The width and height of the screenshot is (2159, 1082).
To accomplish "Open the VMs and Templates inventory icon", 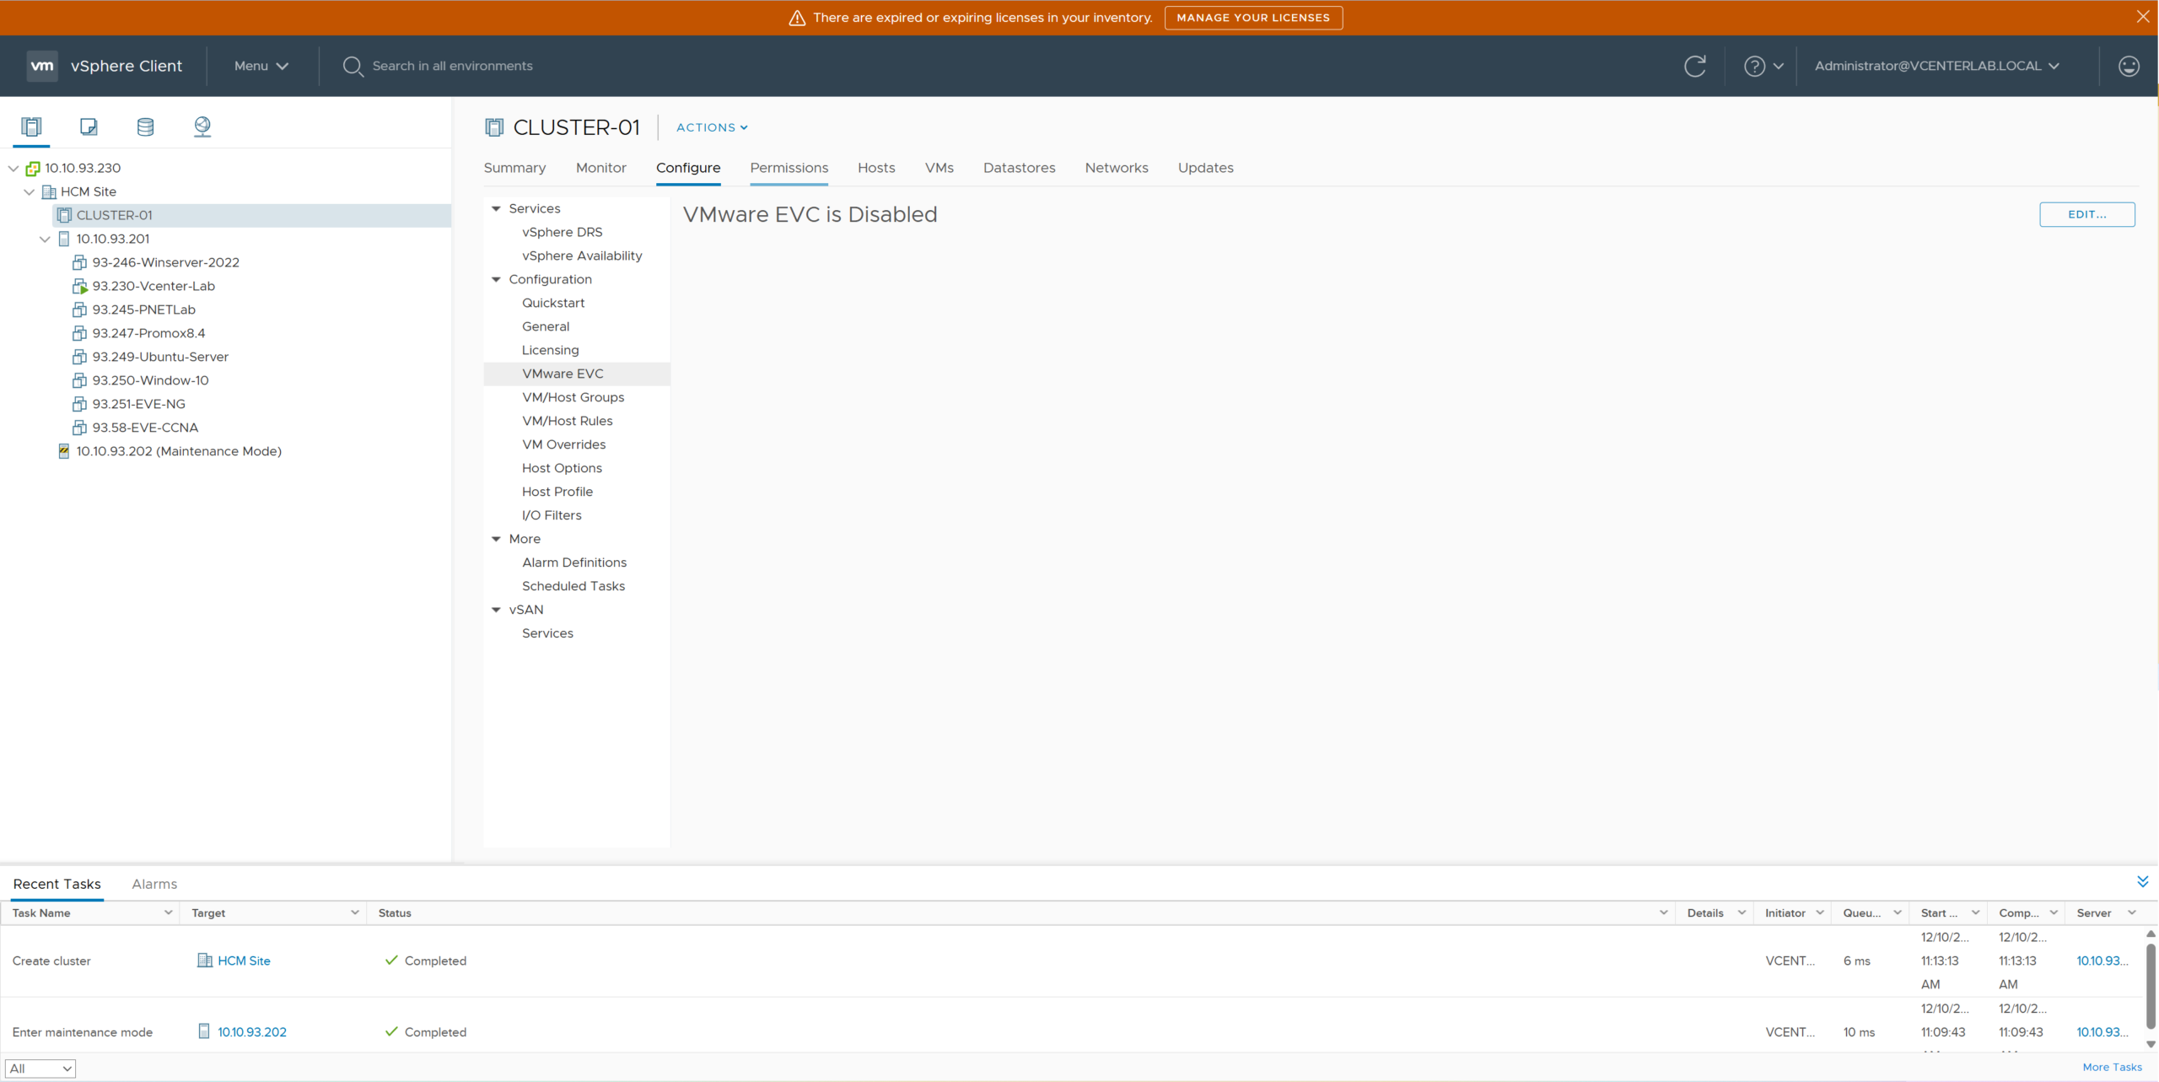I will [89, 127].
